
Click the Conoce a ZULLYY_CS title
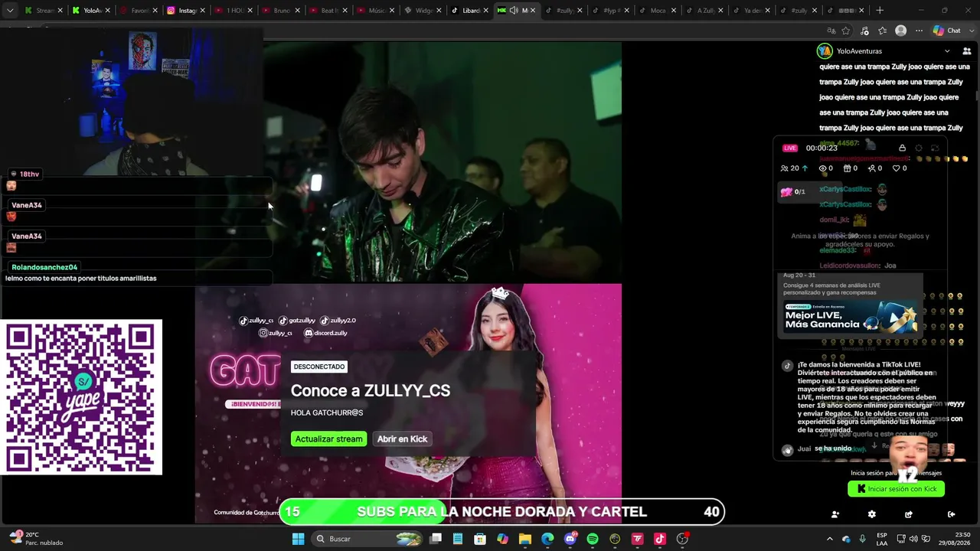(371, 390)
